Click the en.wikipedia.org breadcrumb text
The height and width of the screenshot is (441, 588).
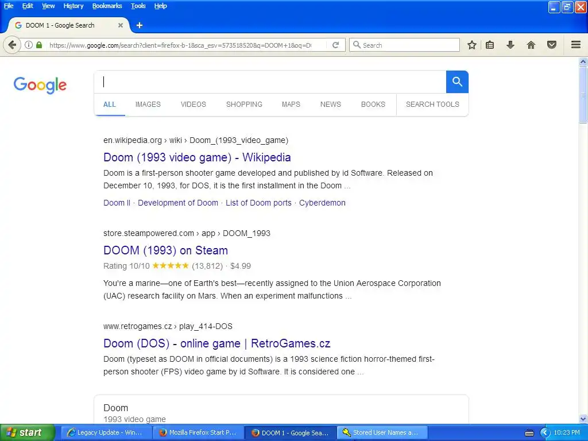click(133, 140)
